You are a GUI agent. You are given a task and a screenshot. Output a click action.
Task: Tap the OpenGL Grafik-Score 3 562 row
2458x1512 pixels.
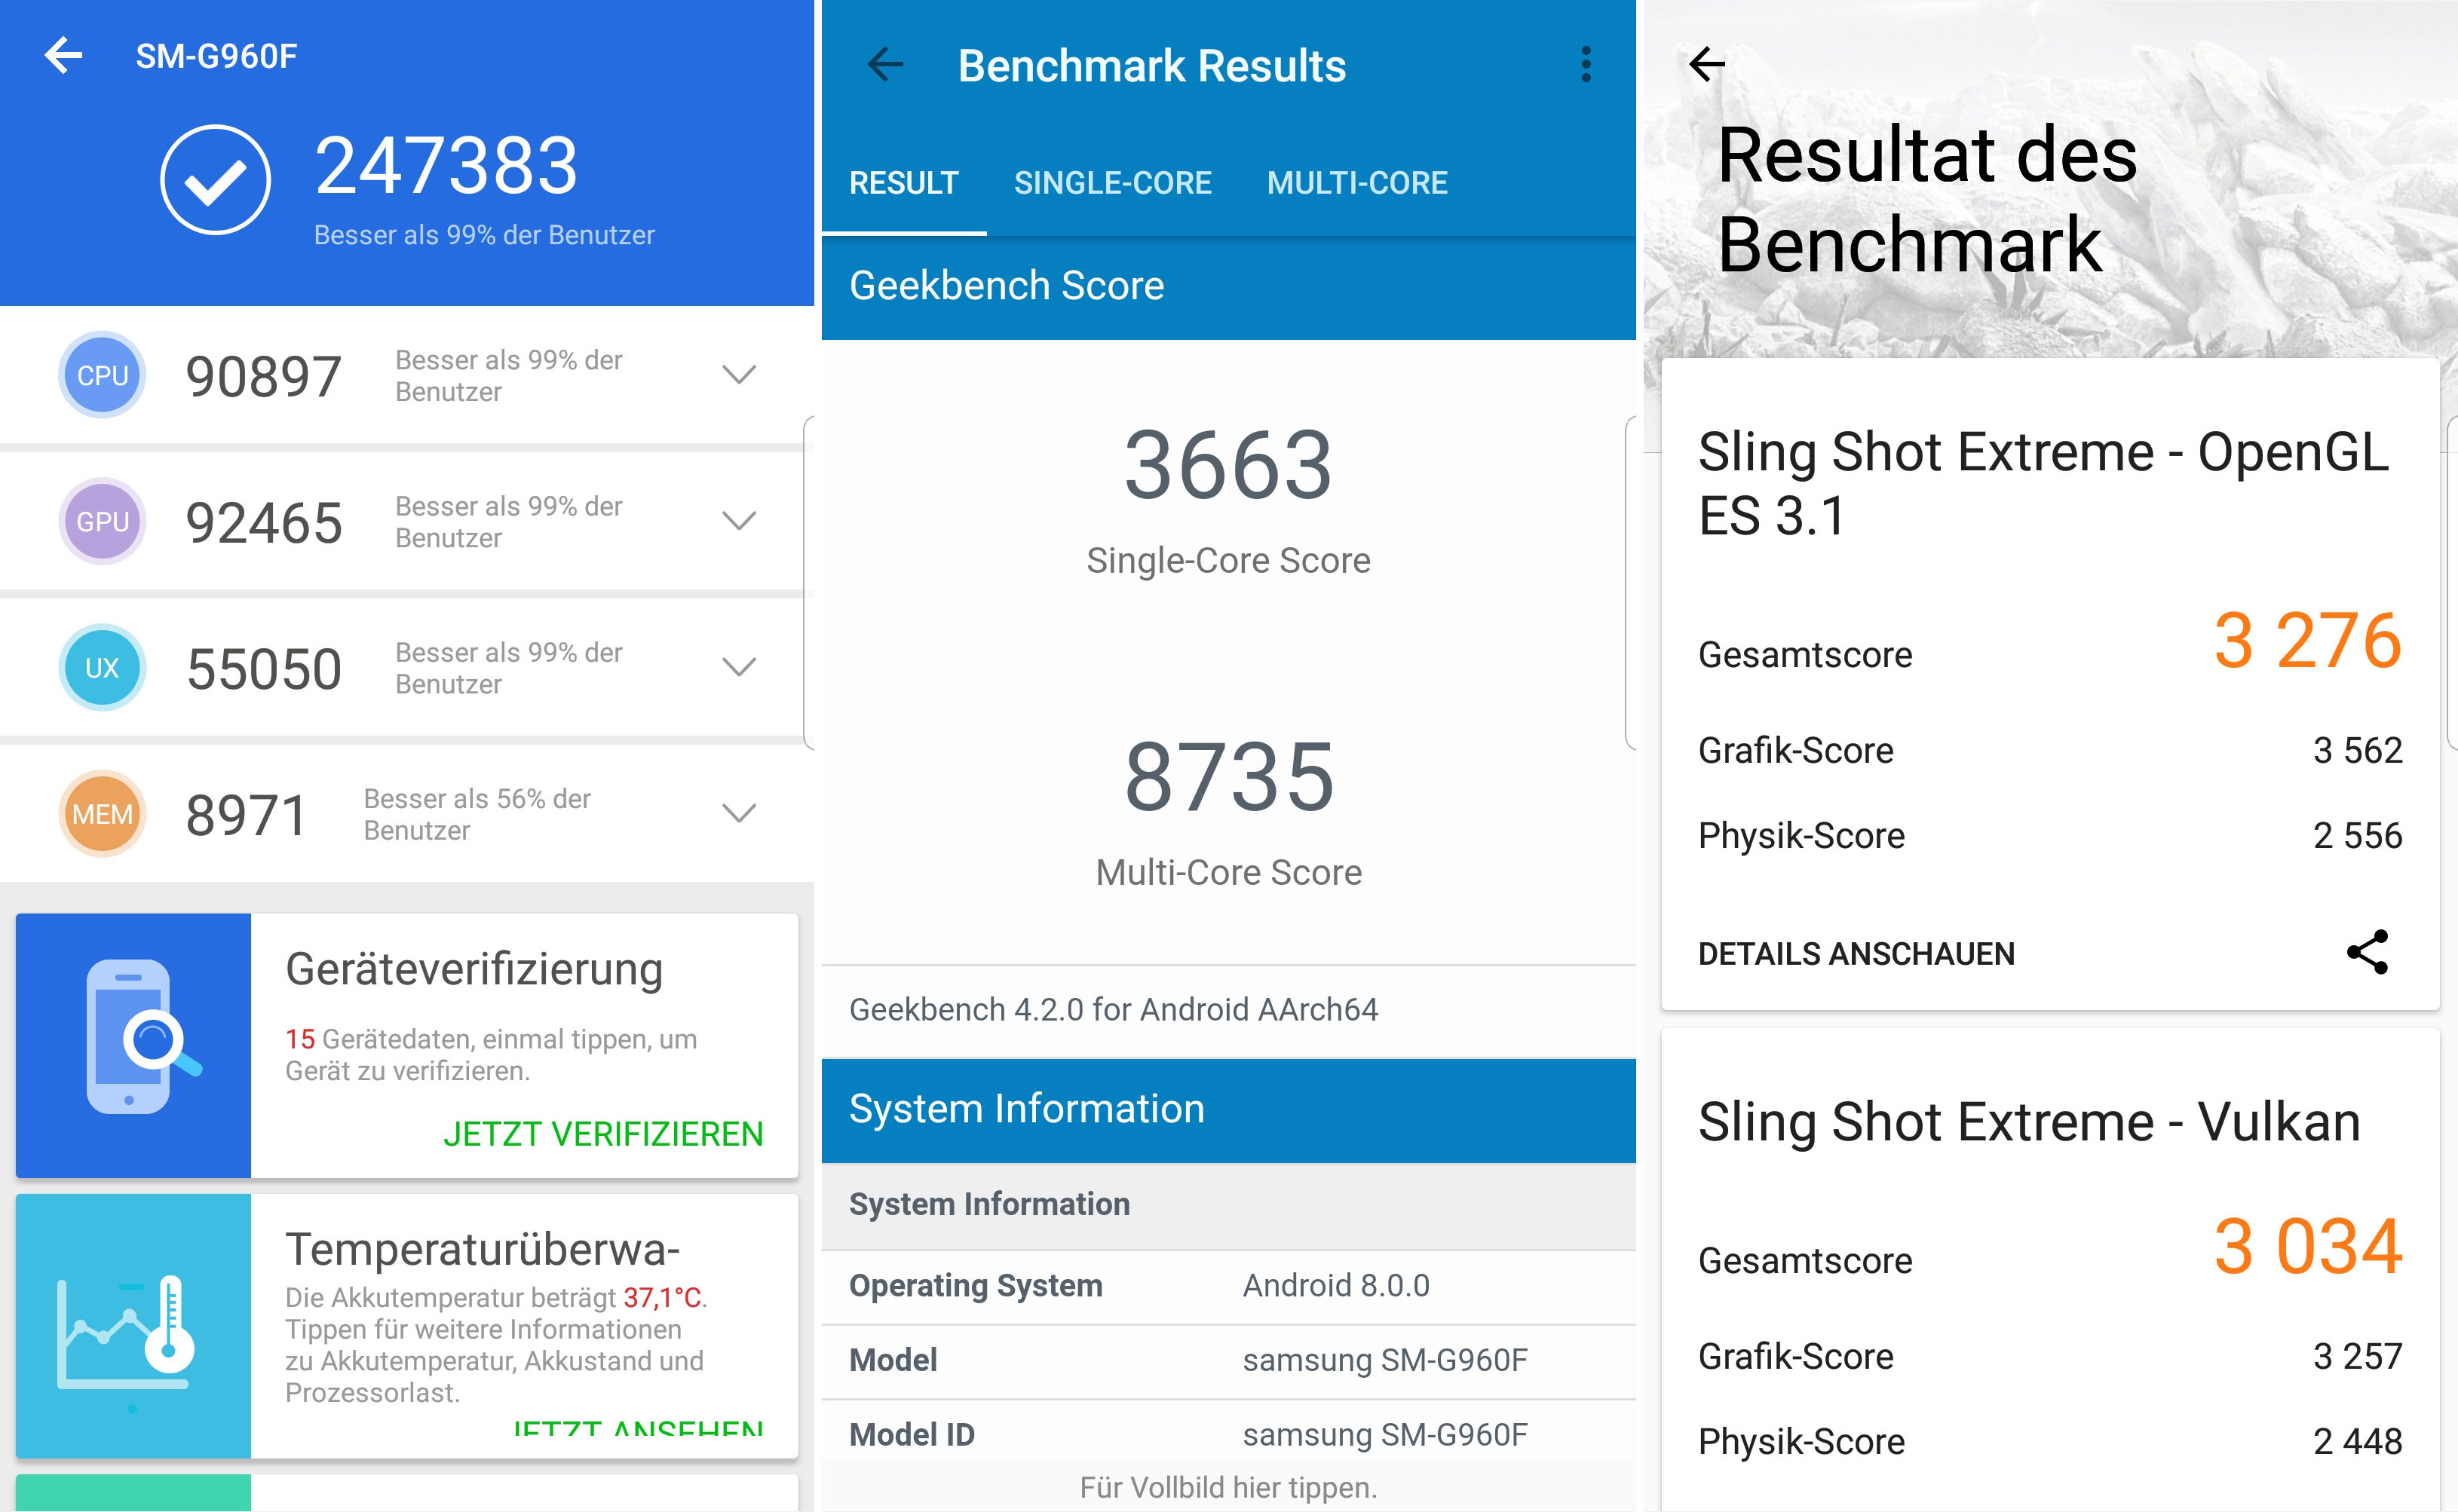point(2050,750)
